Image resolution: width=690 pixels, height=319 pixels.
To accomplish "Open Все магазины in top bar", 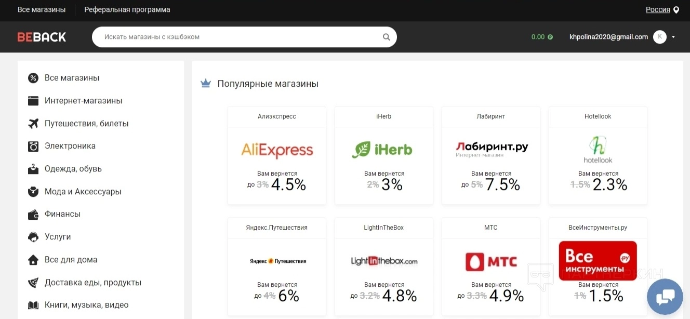I will click(x=42, y=10).
